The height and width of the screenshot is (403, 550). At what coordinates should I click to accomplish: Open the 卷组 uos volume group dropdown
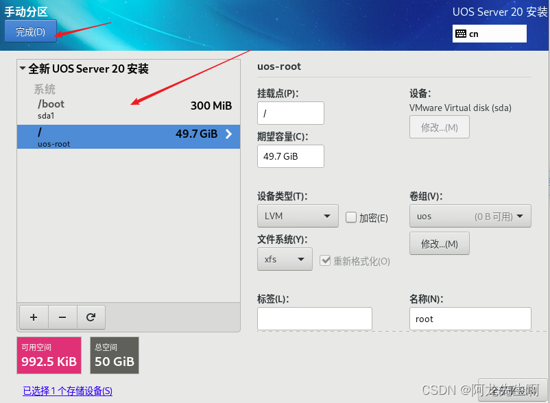(x=470, y=217)
